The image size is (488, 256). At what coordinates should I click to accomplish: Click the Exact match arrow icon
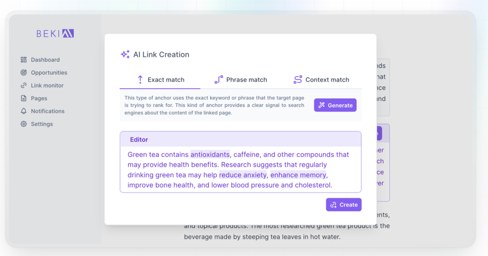click(141, 79)
